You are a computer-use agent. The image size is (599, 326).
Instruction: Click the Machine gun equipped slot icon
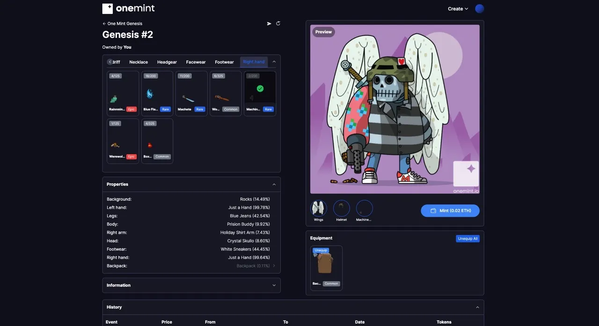tap(365, 208)
